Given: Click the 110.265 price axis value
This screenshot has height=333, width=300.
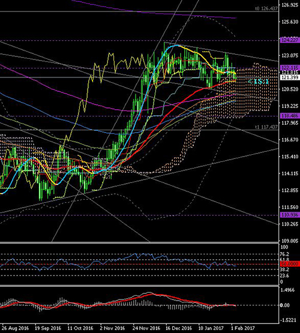Looking at the screenshot, I should coord(290,224).
